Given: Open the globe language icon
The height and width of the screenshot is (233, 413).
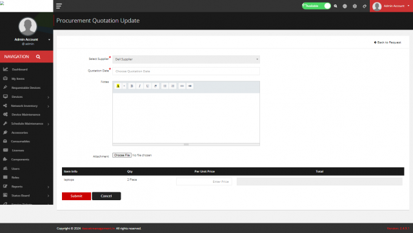Looking at the screenshot, I should [x=345, y=6].
